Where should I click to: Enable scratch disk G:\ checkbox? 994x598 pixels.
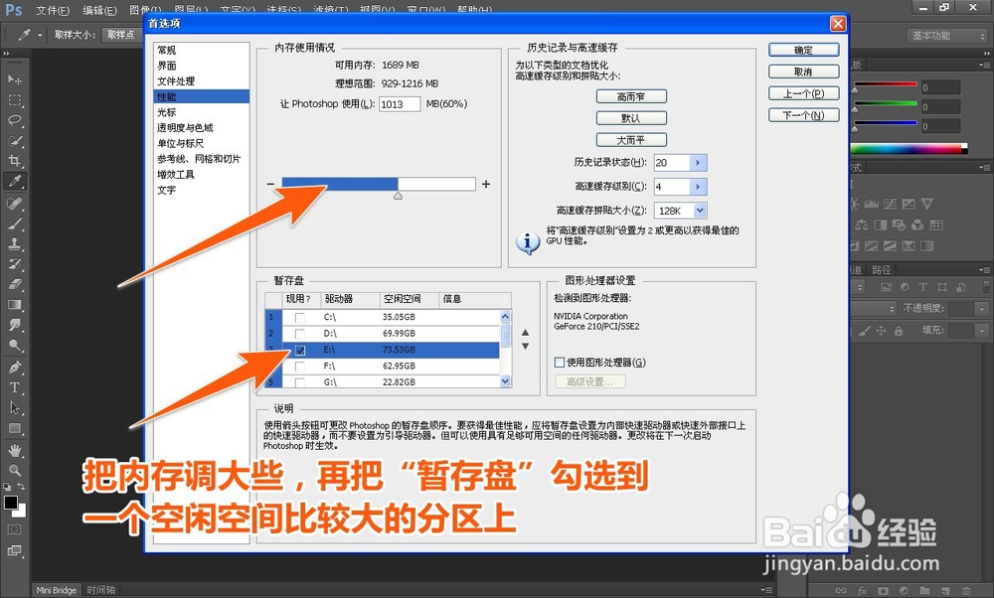pos(300,382)
